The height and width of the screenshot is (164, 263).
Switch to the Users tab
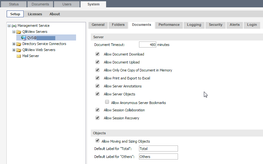coord(67,4)
